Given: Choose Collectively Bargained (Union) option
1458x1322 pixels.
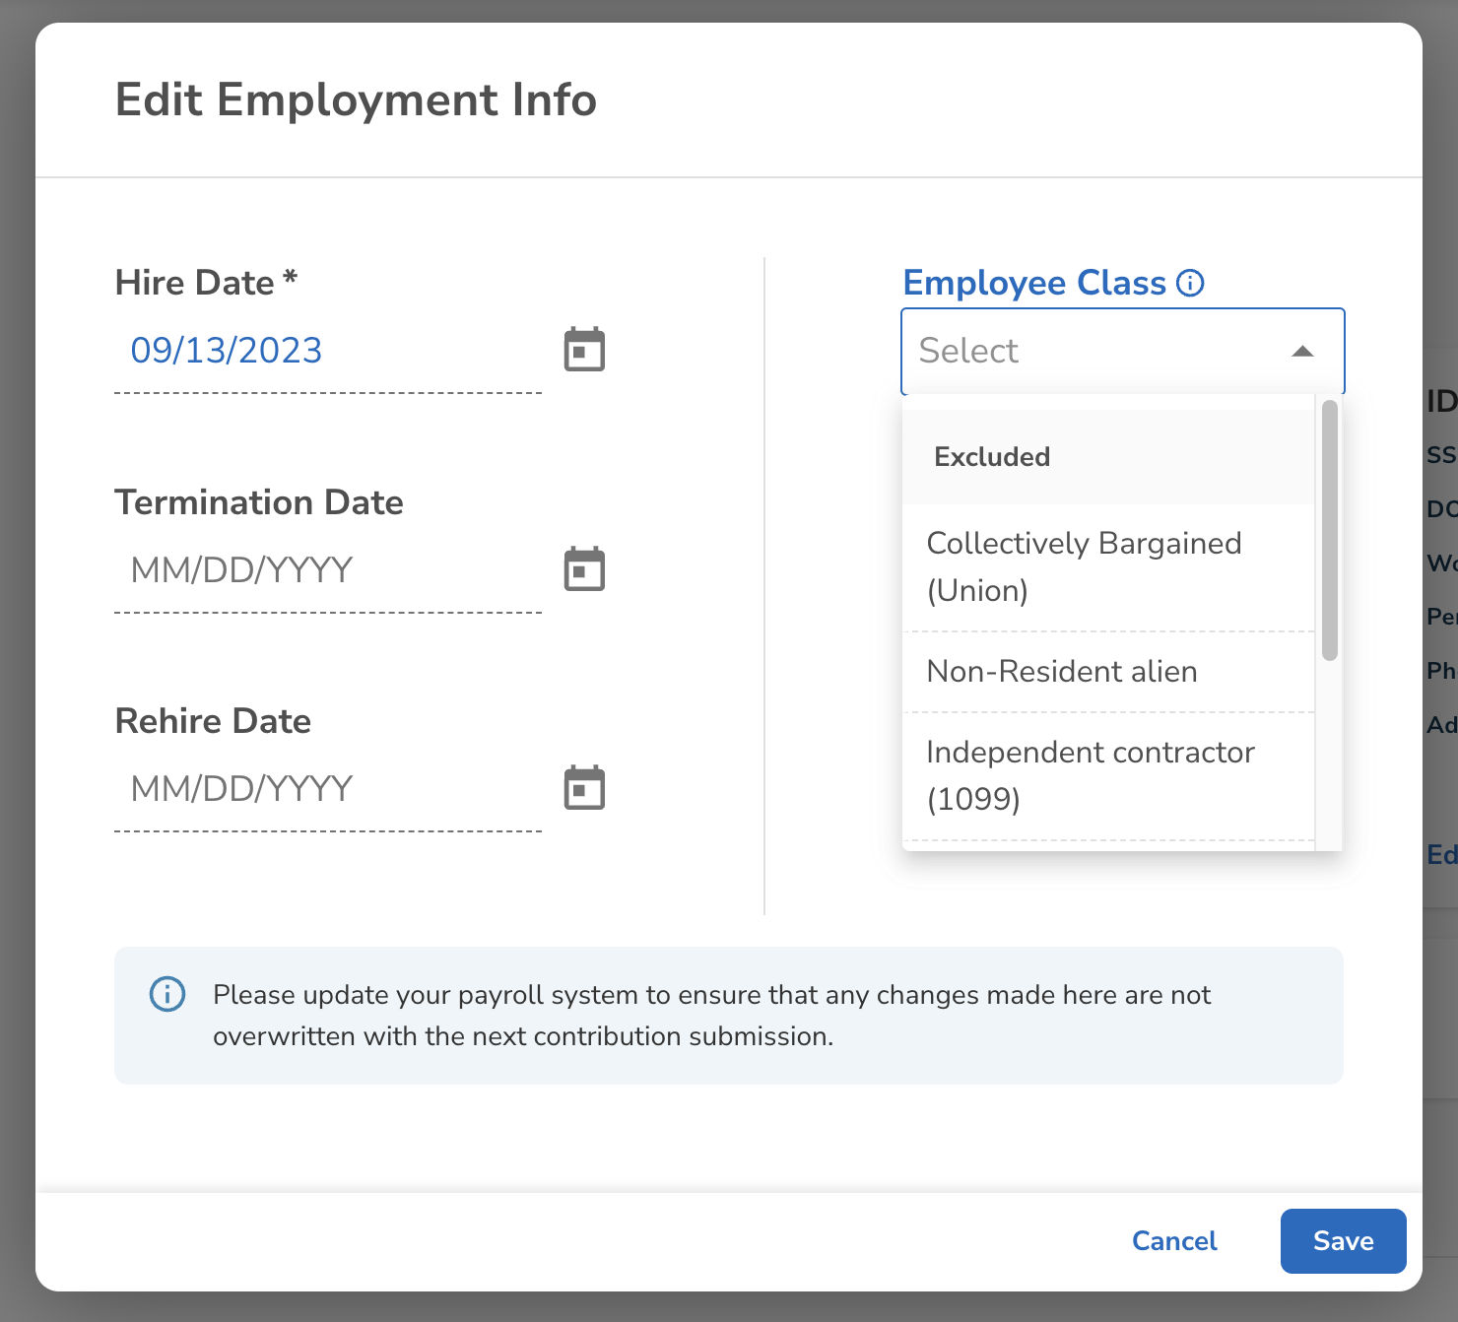Looking at the screenshot, I should (x=1084, y=567).
